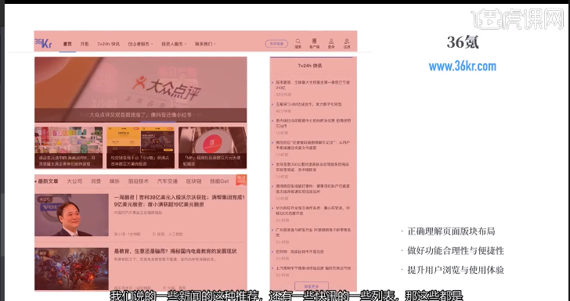The height and width of the screenshot is (301, 570).
Task: Open the 350公里时速高铁 newsflash item
Action: 312,167
